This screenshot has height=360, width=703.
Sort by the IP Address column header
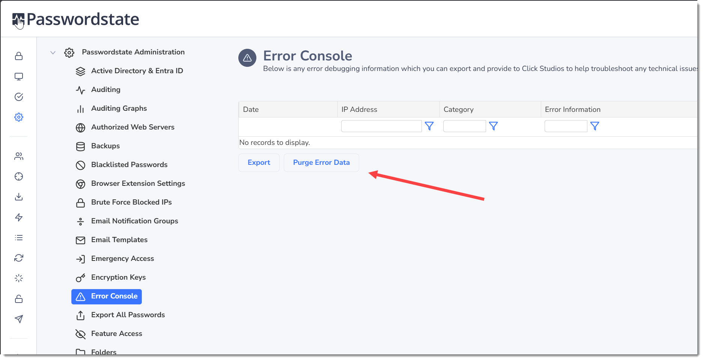[x=359, y=110]
